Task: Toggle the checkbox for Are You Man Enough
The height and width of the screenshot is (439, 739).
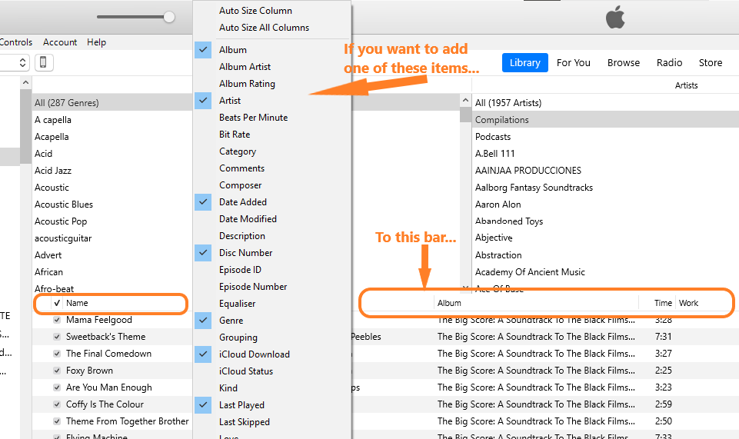Action: point(57,387)
